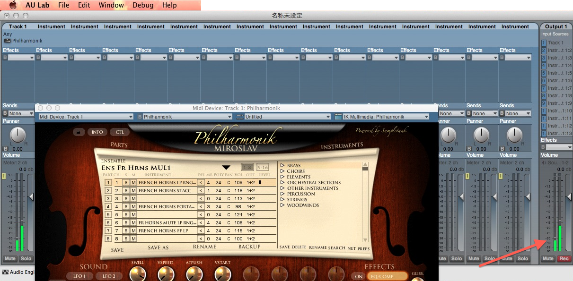The width and height of the screenshot is (573, 281).
Task: Click Track 1 panner knob
Action: coord(18,135)
